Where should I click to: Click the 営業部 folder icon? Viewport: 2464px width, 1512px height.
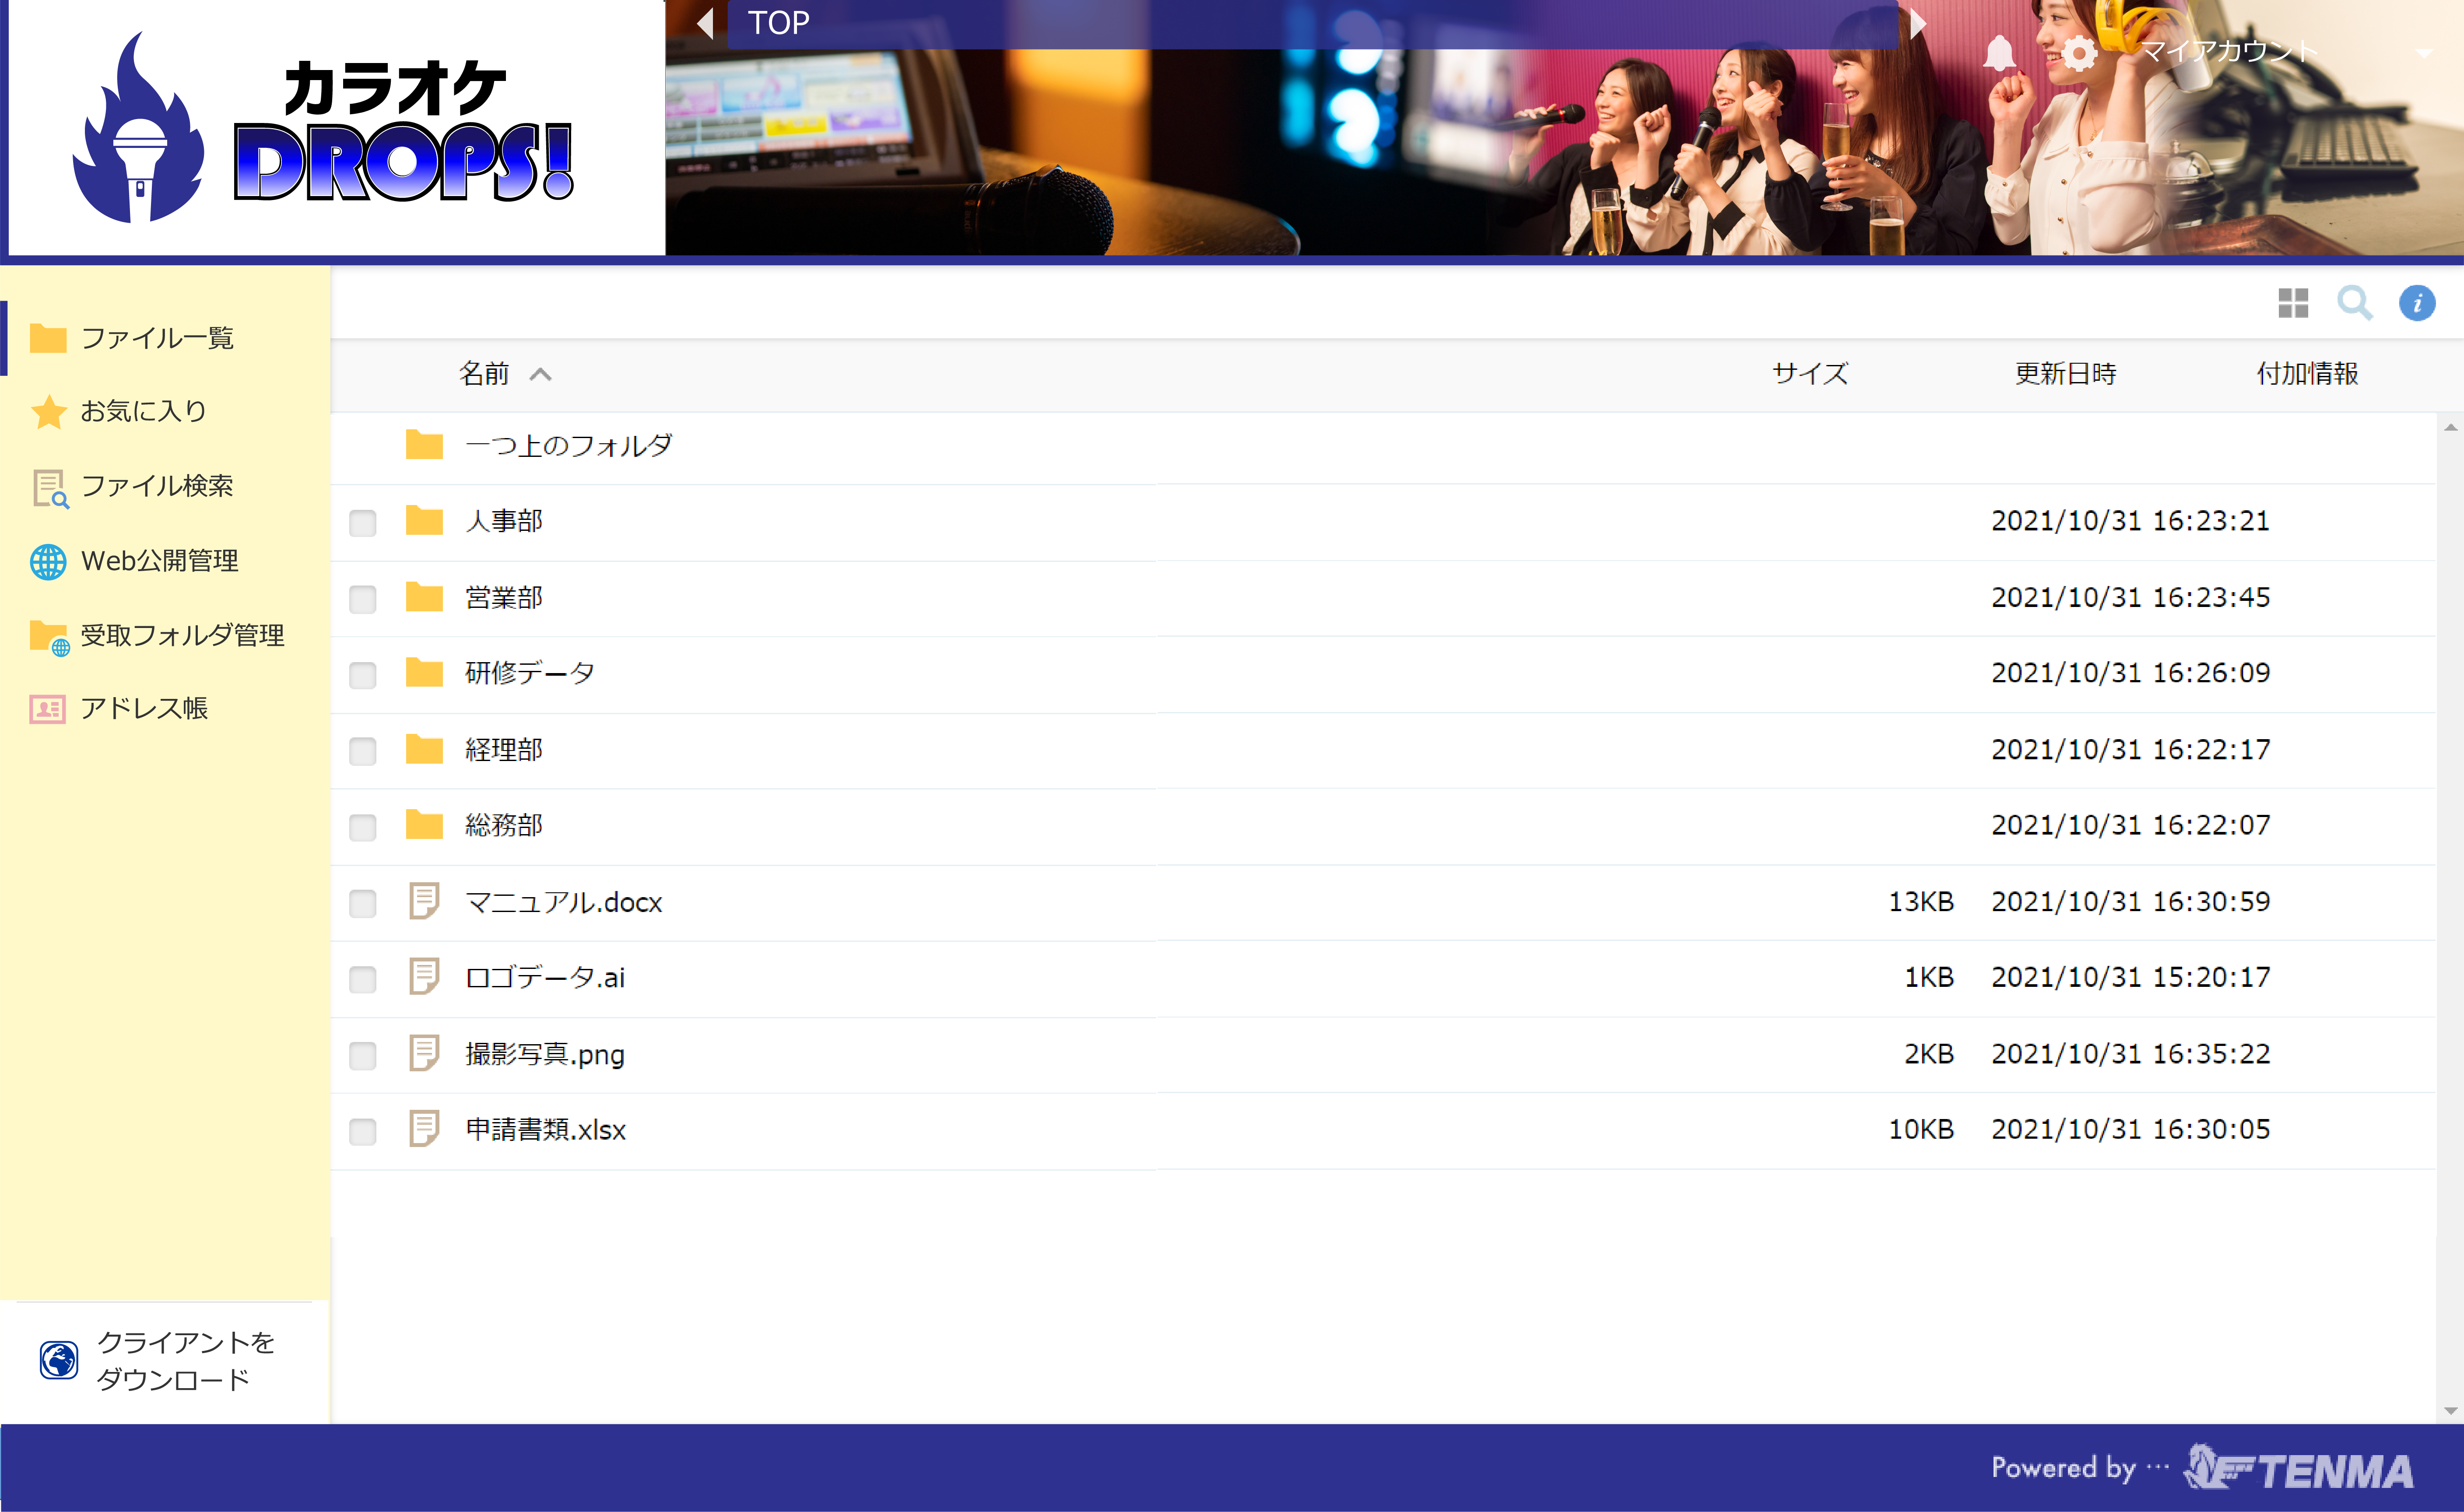coord(424,596)
